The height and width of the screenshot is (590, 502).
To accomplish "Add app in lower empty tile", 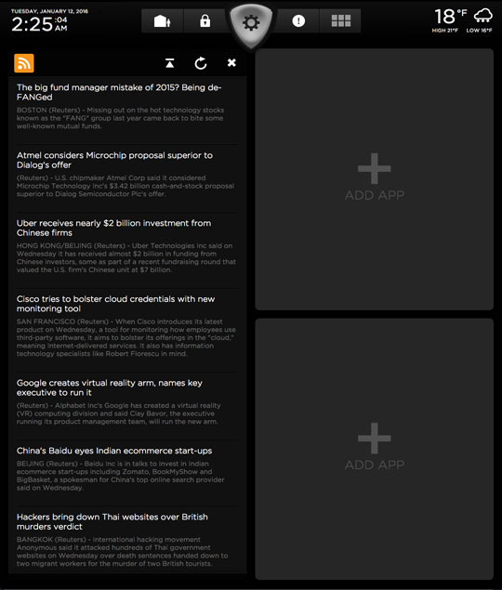I will pyautogui.click(x=375, y=449).
